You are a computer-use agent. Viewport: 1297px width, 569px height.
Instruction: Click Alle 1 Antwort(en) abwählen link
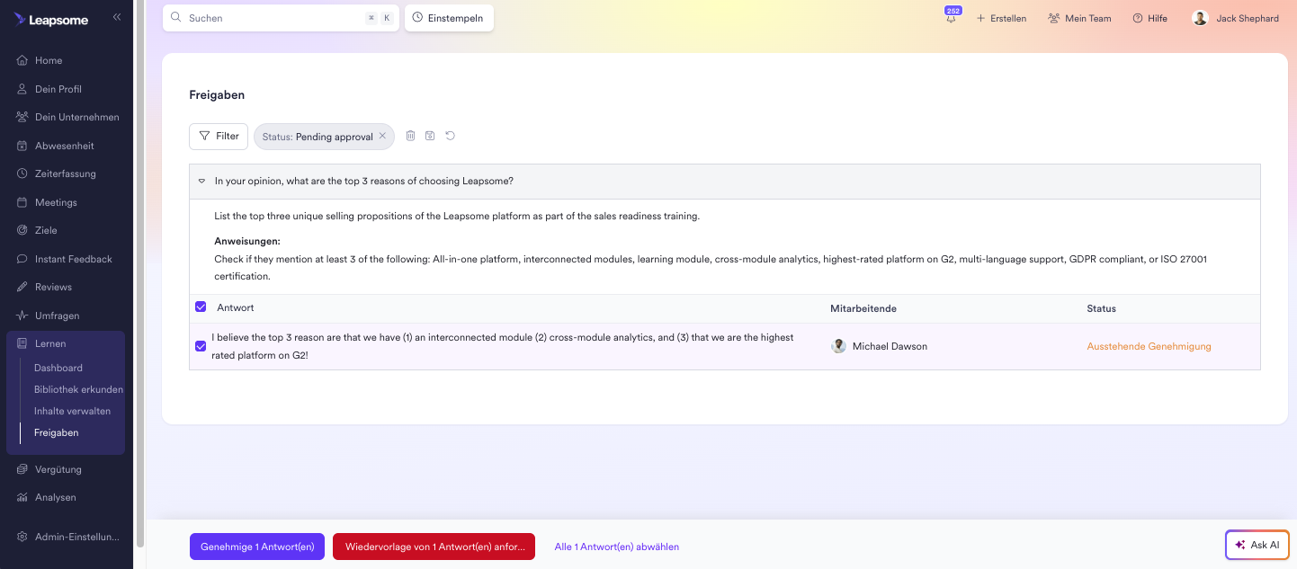617,547
